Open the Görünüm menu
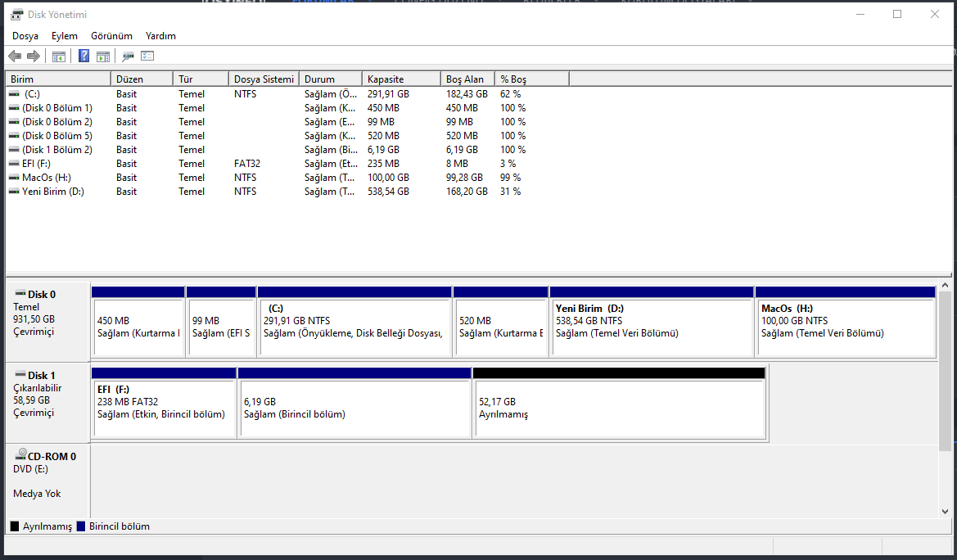This screenshot has height=560, width=957. (x=111, y=36)
